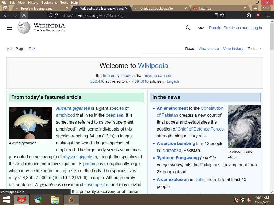Close the Problem loading page tab
The height and width of the screenshot is (205, 274).
coord(67,8)
